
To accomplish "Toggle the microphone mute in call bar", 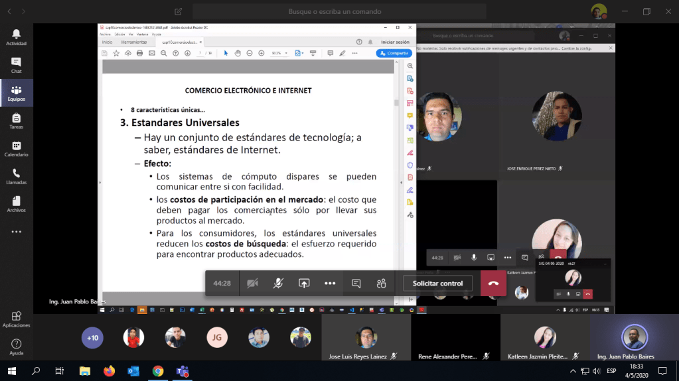I will (x=278, y=284).
